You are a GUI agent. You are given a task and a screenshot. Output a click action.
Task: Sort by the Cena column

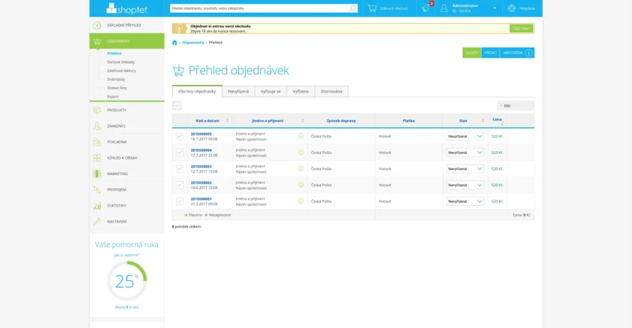click(497, 121)
